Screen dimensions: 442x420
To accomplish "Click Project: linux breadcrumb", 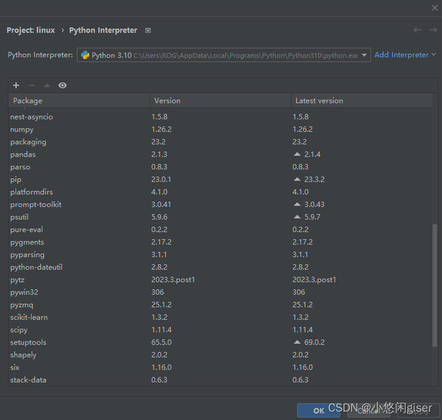I will (31, 30).
